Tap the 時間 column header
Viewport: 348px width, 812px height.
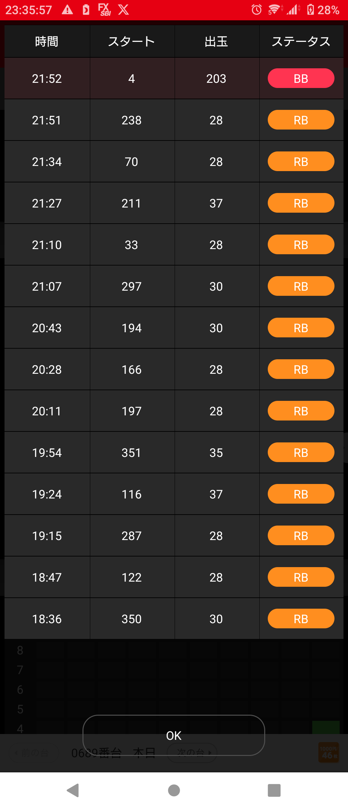tap(47, 41)
